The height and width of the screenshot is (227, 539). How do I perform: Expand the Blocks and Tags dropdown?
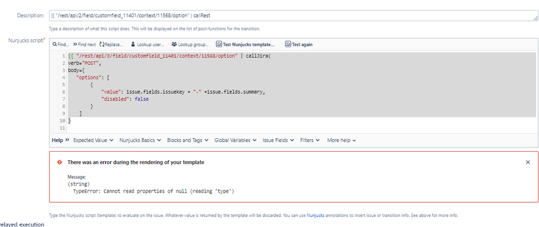(188, 140)
